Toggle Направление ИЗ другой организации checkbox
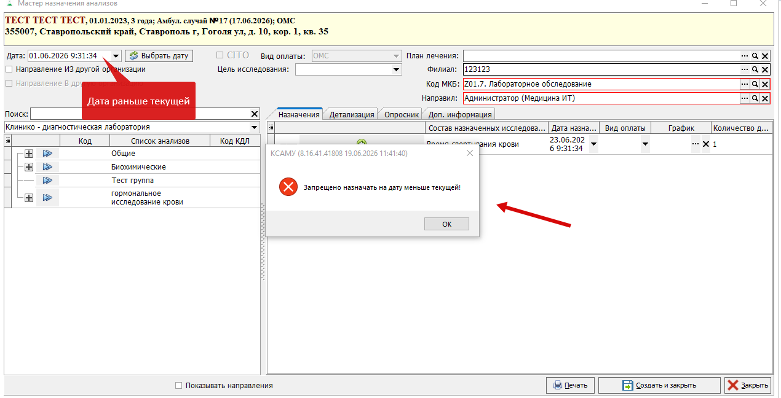Screen dimensions: 781x398 [x=9, y=69]
